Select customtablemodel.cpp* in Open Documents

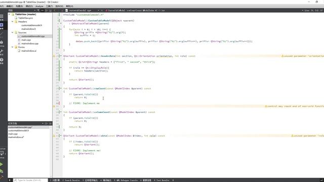[29, 127]
